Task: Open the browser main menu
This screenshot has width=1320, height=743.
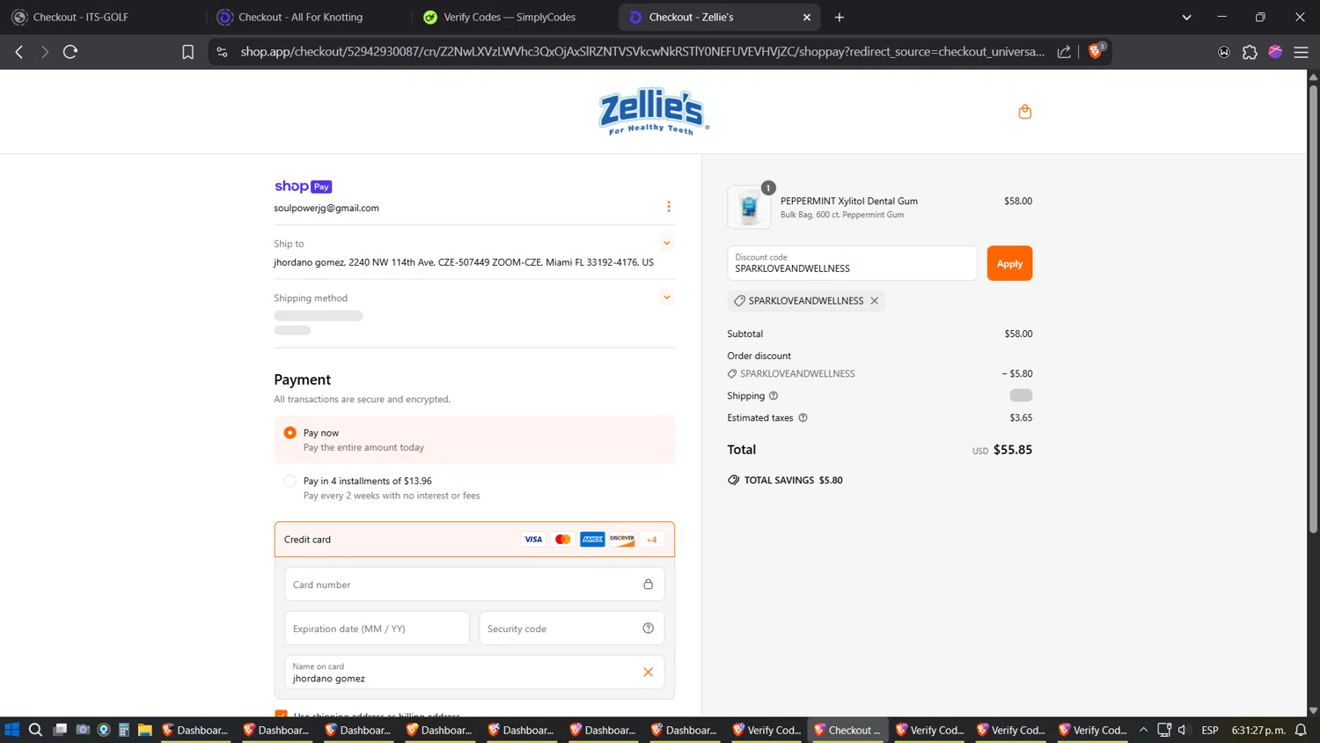Action: 1301,52
